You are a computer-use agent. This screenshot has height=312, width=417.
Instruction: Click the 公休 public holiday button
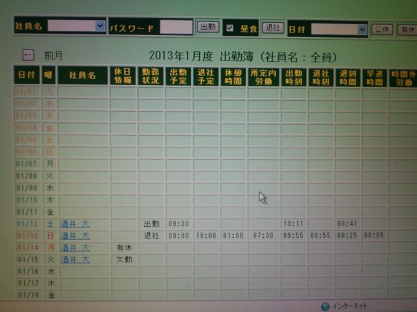(382, 29)
